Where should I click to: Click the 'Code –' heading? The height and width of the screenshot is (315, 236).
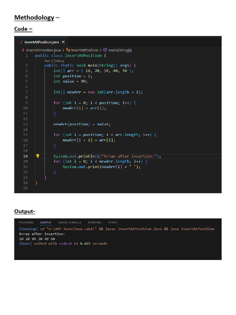point(23,29)
